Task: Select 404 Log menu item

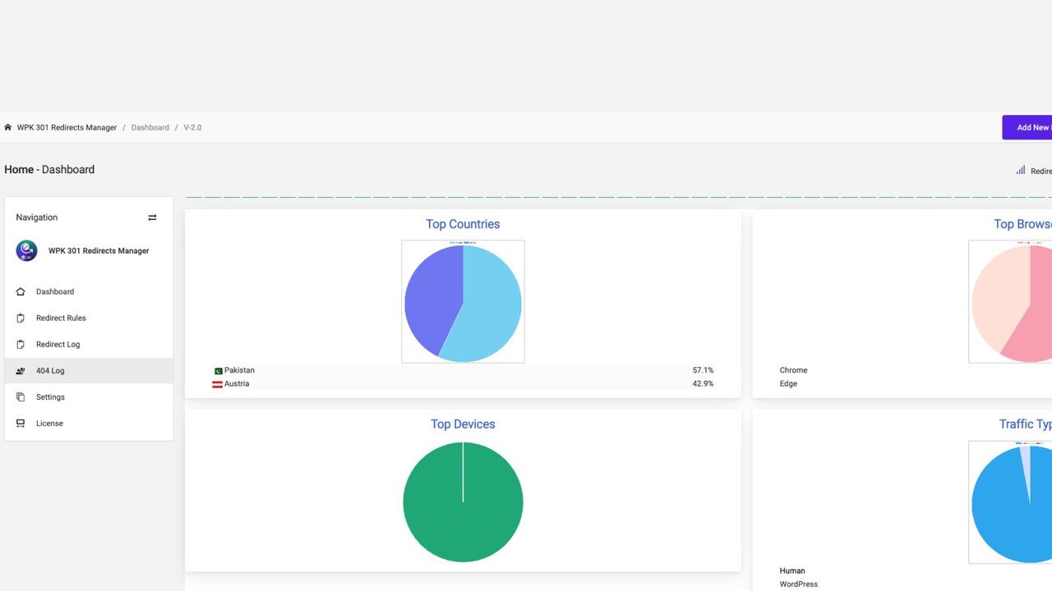Action: point(89,370)
